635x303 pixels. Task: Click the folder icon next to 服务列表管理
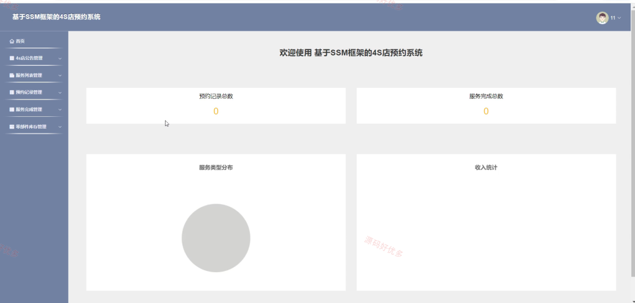tap(12, 75)
